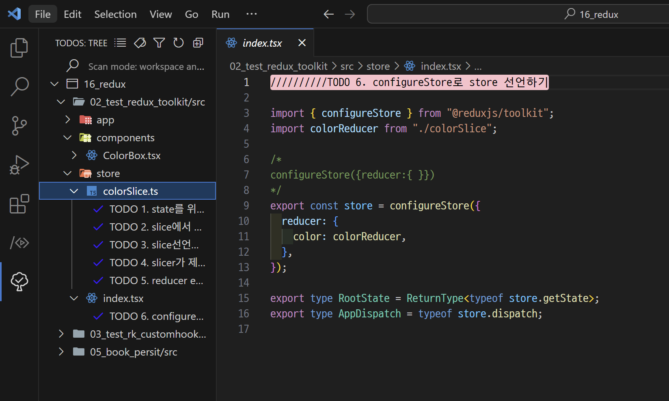Collapse the 02_test_redux_toolkit/src folder
Viewport: 669px width, 401px height.
click(x=61, y=102)
